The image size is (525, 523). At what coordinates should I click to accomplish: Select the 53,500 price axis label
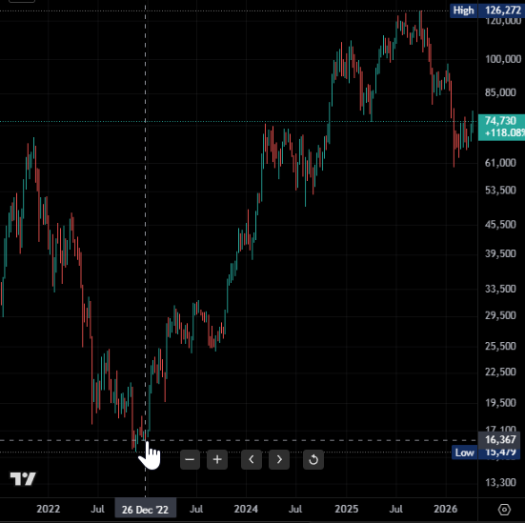500,191
